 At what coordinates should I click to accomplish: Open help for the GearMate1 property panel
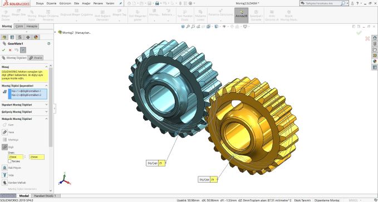48,44
